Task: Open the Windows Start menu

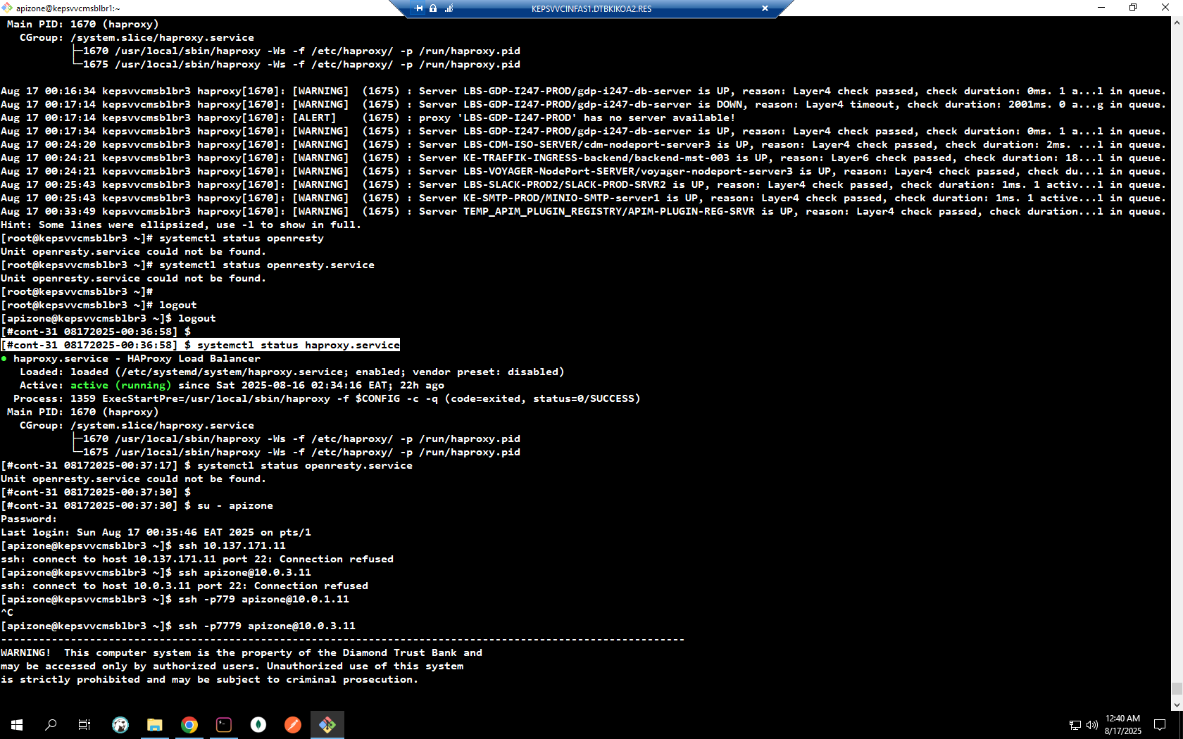Action: (17, 724)
